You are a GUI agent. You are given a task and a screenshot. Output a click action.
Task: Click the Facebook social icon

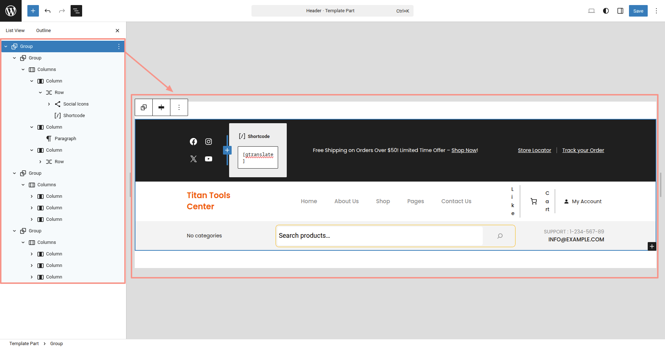pos(193,142)
